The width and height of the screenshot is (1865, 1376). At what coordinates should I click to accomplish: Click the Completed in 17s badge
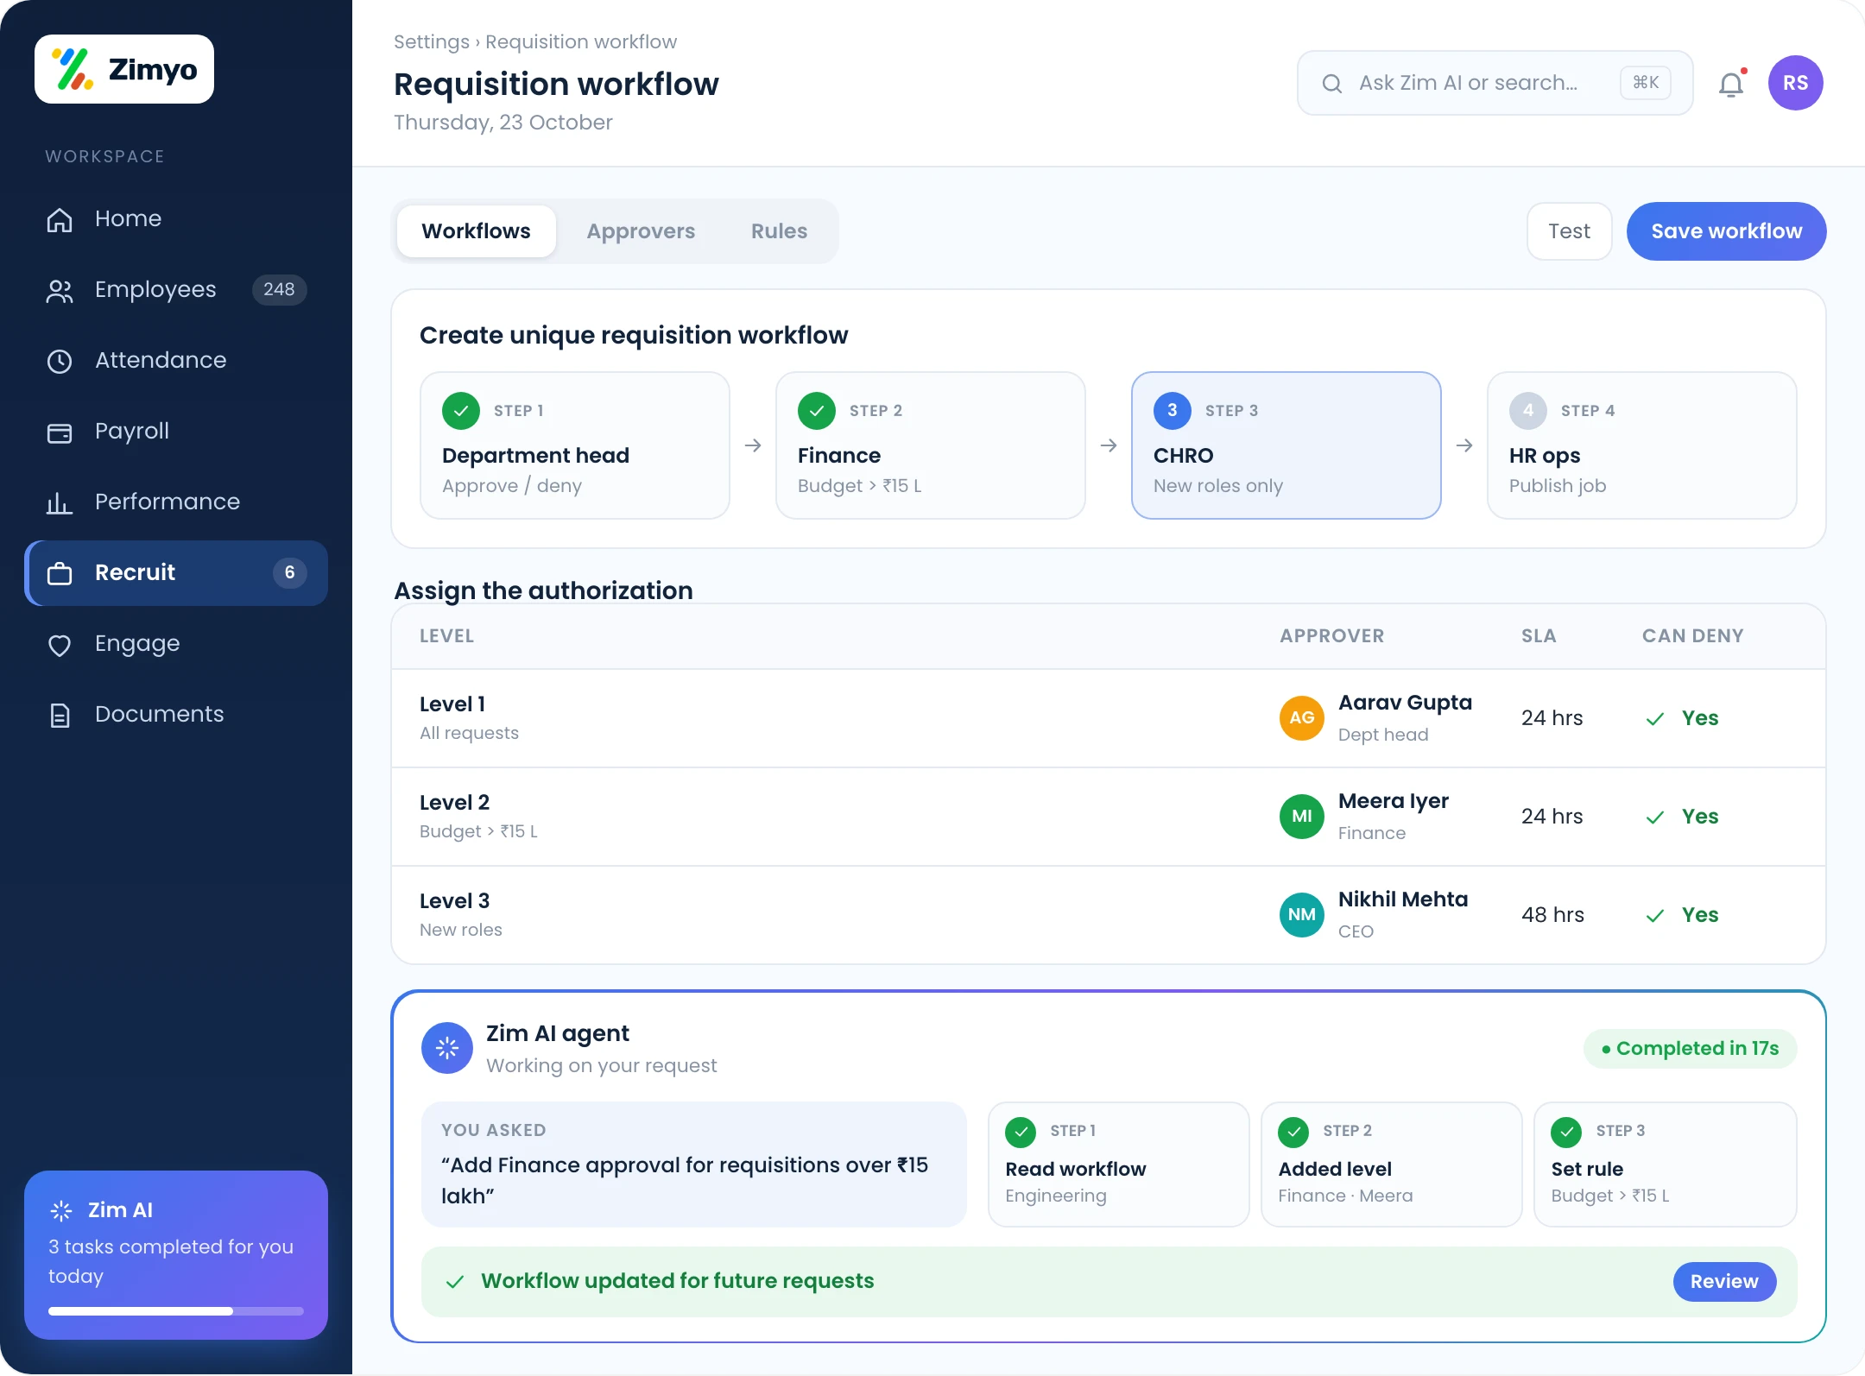[1690, 1049]
